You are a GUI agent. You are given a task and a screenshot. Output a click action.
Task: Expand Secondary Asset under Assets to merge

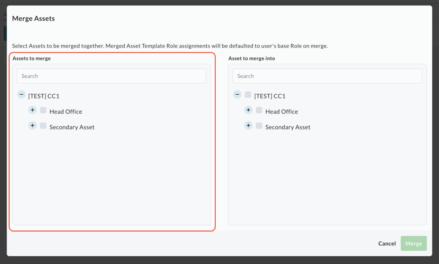(33, 126)
